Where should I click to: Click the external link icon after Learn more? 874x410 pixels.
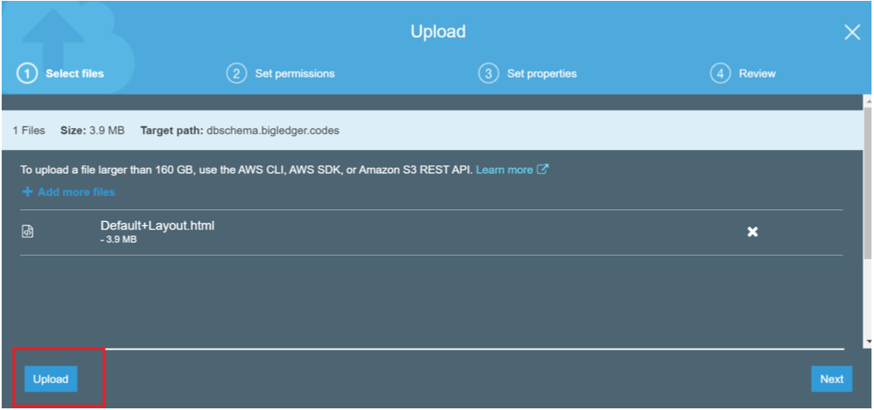pyautogui.click(x=542, y=170)
